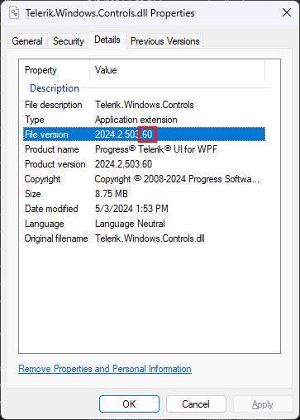Screen dimensions: 300x420
Task: Select the Date modified row label
Action: click(51, 209)
